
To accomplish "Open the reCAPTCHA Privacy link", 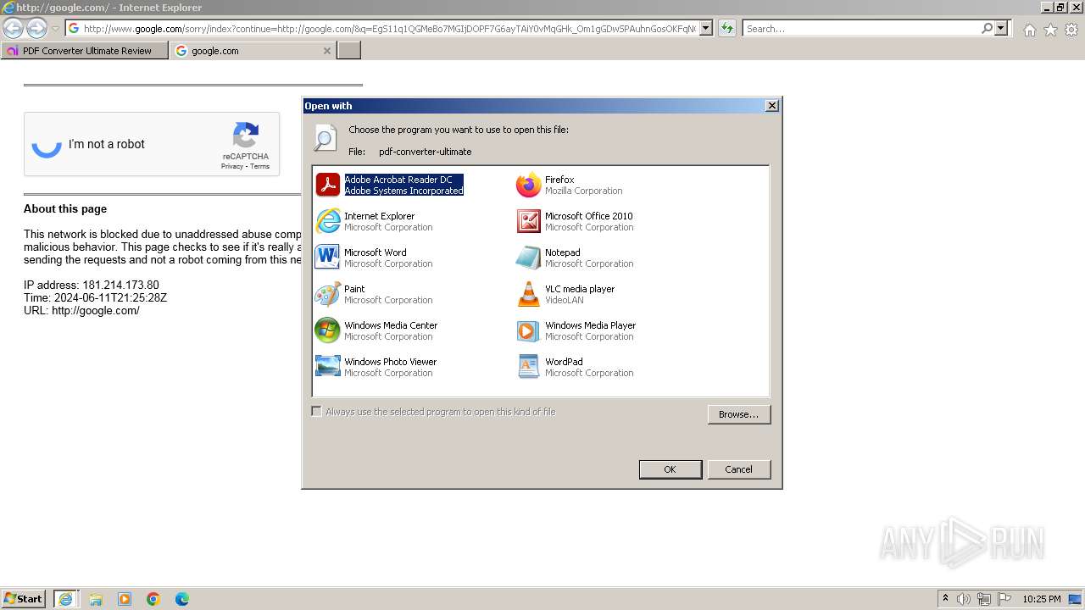I will point(232,167).
